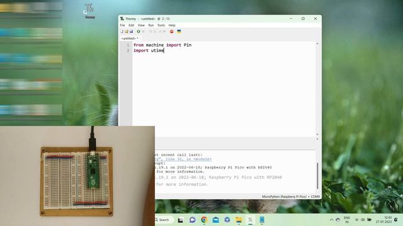Minimize the Thonny window
The image size is (403, 226).
coord(291,19)
